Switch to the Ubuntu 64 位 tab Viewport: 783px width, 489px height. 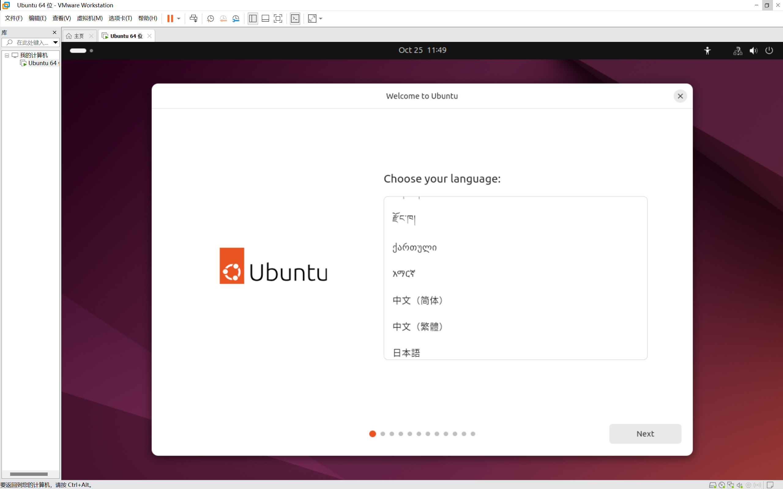(x=126, y=36)
